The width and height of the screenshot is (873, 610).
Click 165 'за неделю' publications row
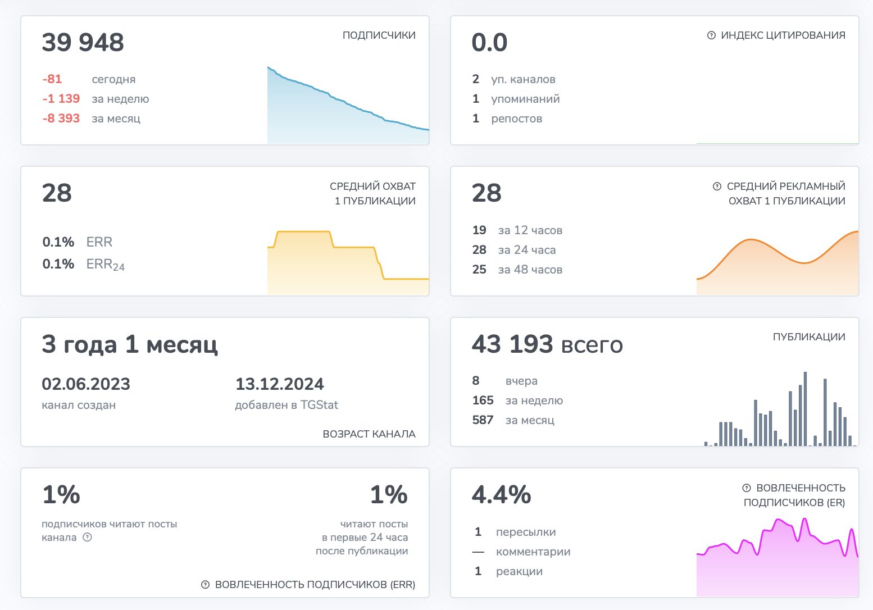click(x=517, y=400)
